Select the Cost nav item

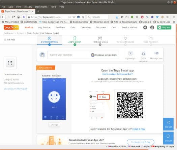pyautogui.click(x=114, y=28)
